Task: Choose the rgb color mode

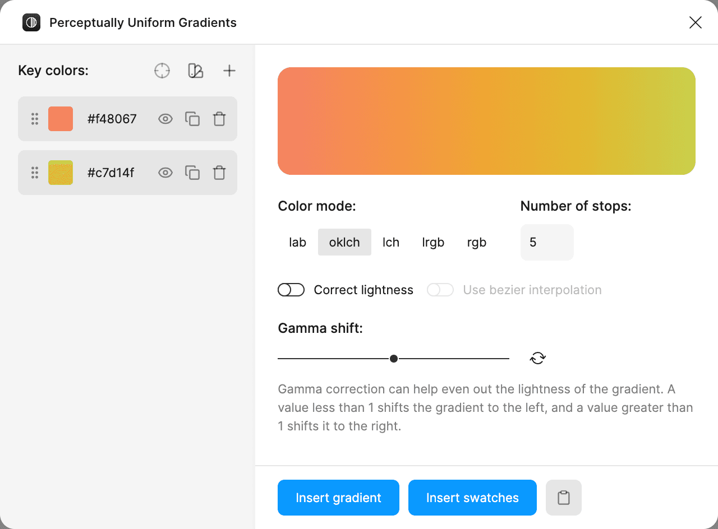Action: click(x=476, y=242)
